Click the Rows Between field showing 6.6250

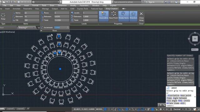click(x=62, y=16)
